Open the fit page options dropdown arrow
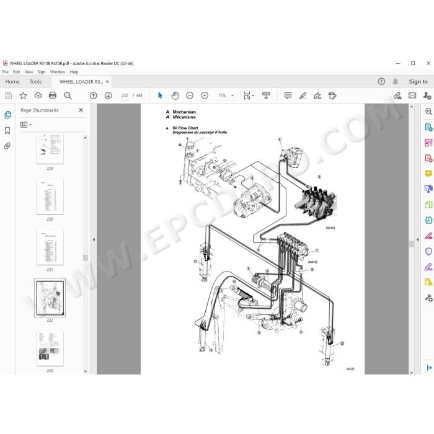The height and width of the screenshot is (434, 434). pos(253,95)
